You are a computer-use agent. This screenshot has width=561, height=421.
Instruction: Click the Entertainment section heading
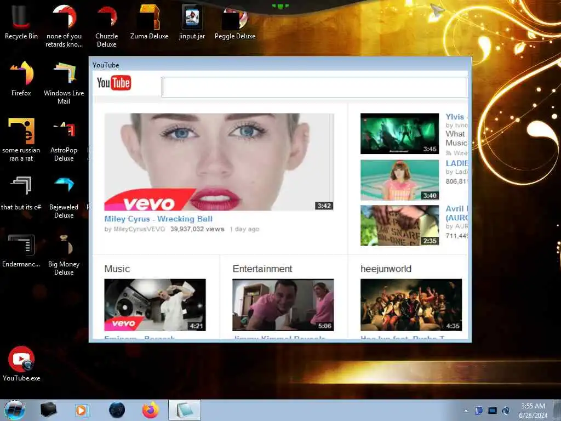[x=262, y=269]
